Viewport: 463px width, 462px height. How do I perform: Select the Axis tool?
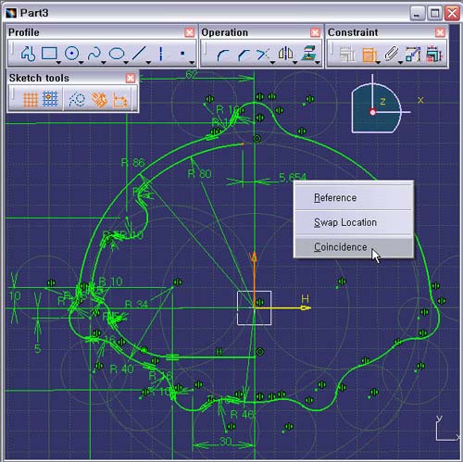pos(160,54)
